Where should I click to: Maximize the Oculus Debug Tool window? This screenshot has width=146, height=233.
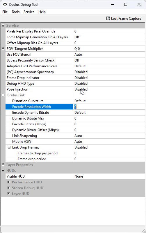click(126, 4)
